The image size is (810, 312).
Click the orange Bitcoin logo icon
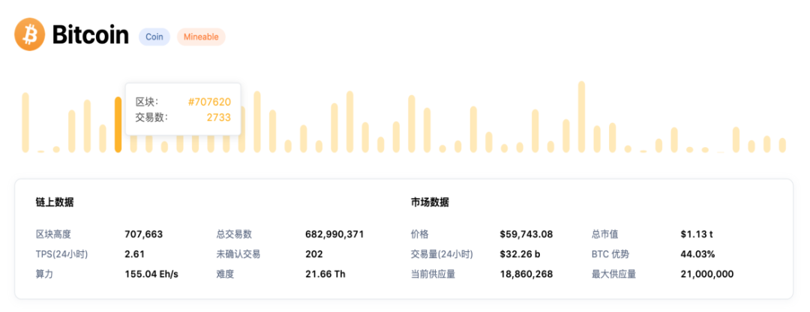tap(31, 34)
